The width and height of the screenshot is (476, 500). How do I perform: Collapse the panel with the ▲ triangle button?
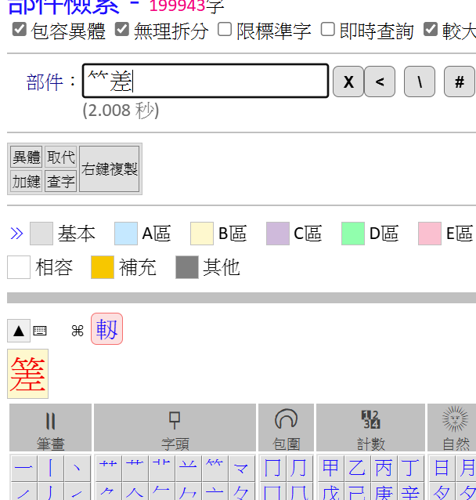[x=19, y=331]
